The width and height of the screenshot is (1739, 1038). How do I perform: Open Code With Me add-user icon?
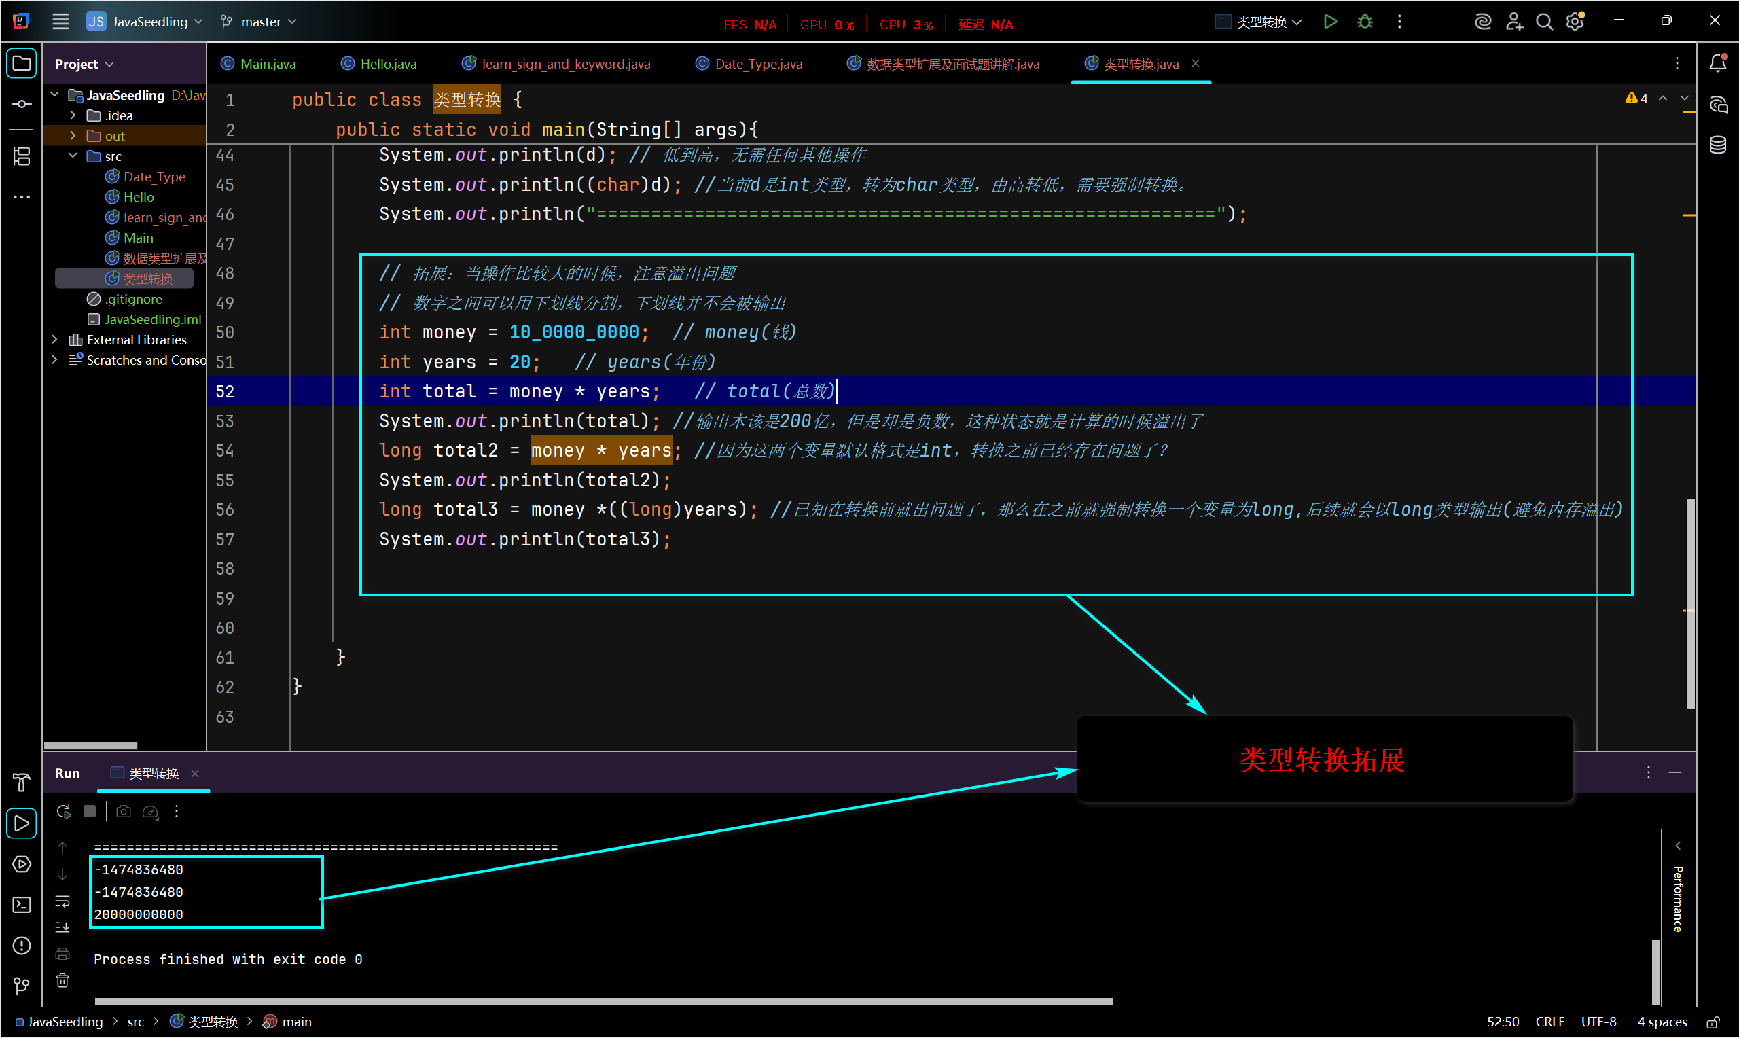point(1513,22)
